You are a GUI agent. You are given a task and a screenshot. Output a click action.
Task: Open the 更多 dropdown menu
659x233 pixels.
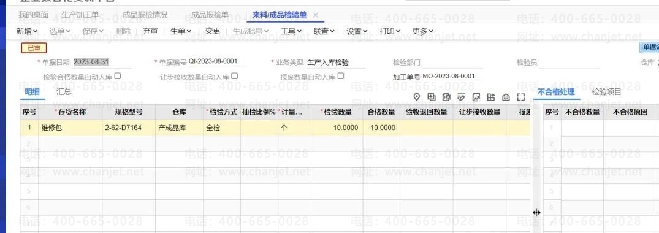coord(423,31)
